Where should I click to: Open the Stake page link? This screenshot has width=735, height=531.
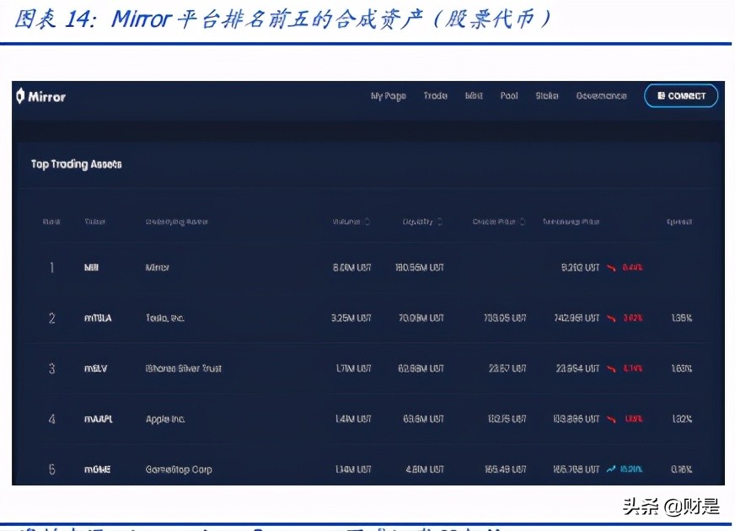[x=546, y=95]
